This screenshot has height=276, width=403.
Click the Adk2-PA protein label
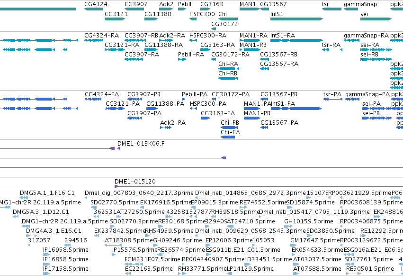tap(173, 122)
